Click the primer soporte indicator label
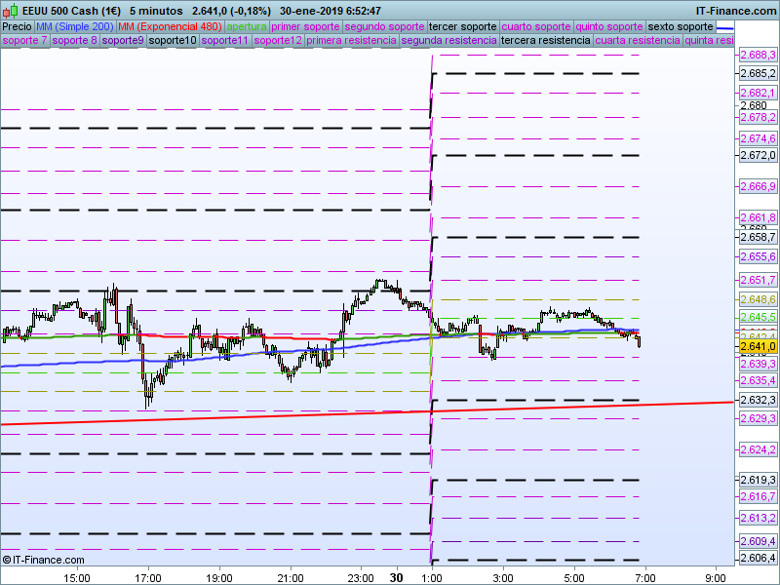 tap(305, 26)
